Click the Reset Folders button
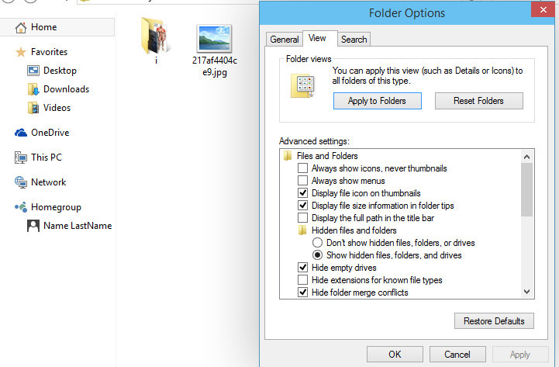 tap(479, 101)
